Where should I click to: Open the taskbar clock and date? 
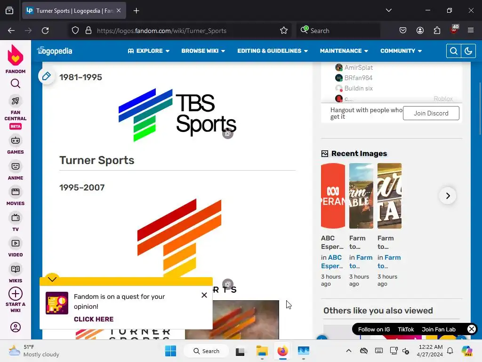point(430,351)
